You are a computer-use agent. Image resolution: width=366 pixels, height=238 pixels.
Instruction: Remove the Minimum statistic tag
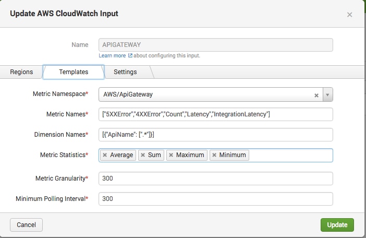coord(214,156)
